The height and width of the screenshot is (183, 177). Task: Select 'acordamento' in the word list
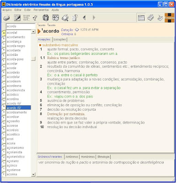(16, 37)
